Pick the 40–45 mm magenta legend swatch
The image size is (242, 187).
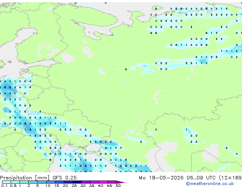pos(103,182)
